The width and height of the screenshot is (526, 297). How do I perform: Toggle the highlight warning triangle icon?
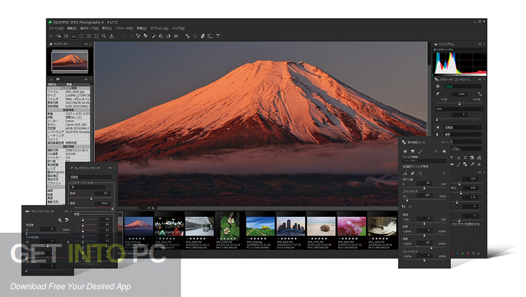pyautogui.click(x=111, y=36)
